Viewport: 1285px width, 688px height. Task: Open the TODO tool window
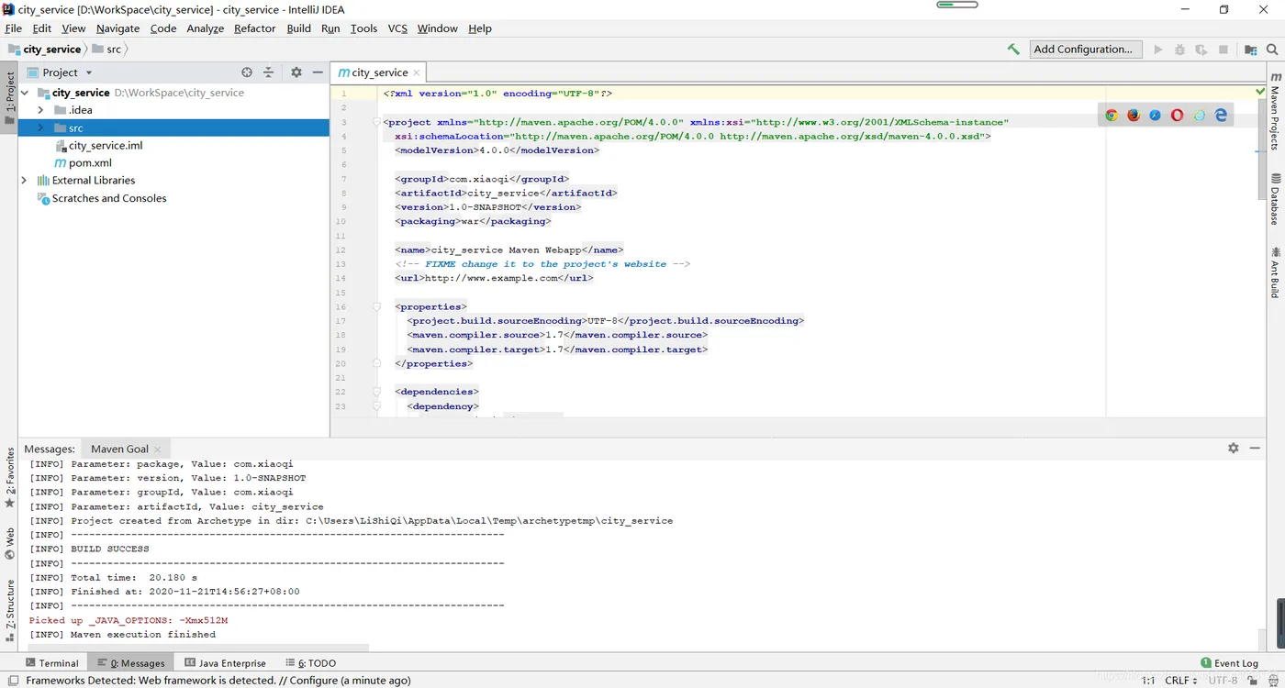coord(310,663)
